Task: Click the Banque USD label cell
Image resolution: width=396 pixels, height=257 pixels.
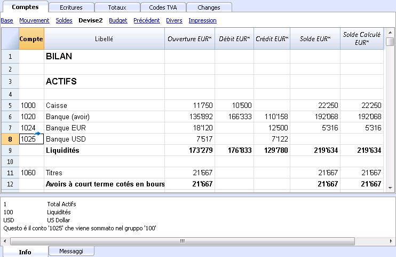Action: tap(104, 139)
